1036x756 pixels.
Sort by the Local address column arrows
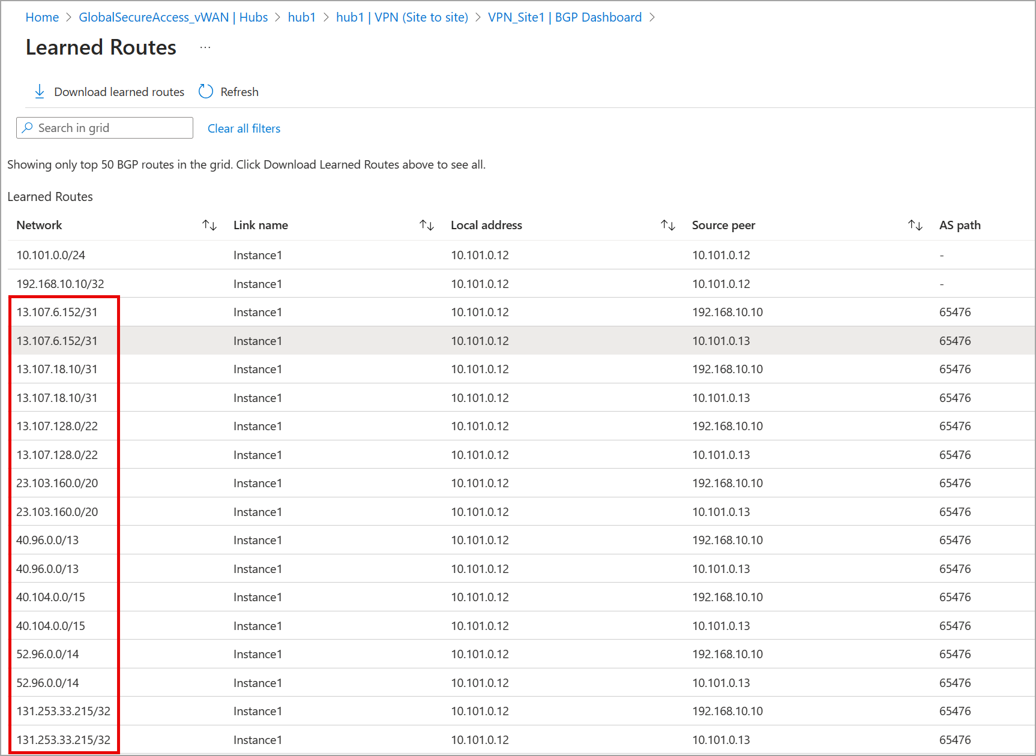point(668,225)
